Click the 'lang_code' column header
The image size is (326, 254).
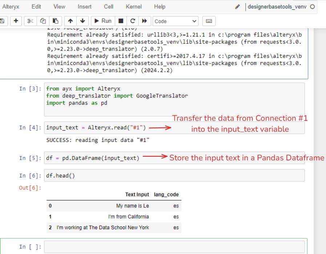tap(166, 194)
